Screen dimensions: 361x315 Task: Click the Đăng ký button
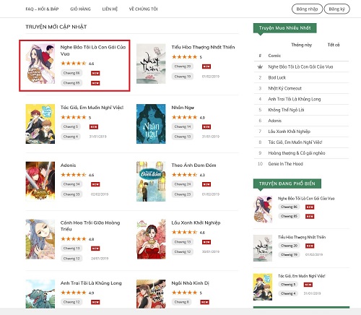(336, 9)
